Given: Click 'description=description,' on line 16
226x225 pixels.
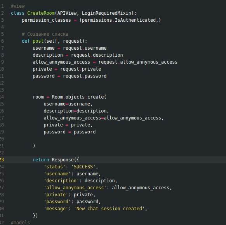Looking at the screenshot, I should pos(76,111).
